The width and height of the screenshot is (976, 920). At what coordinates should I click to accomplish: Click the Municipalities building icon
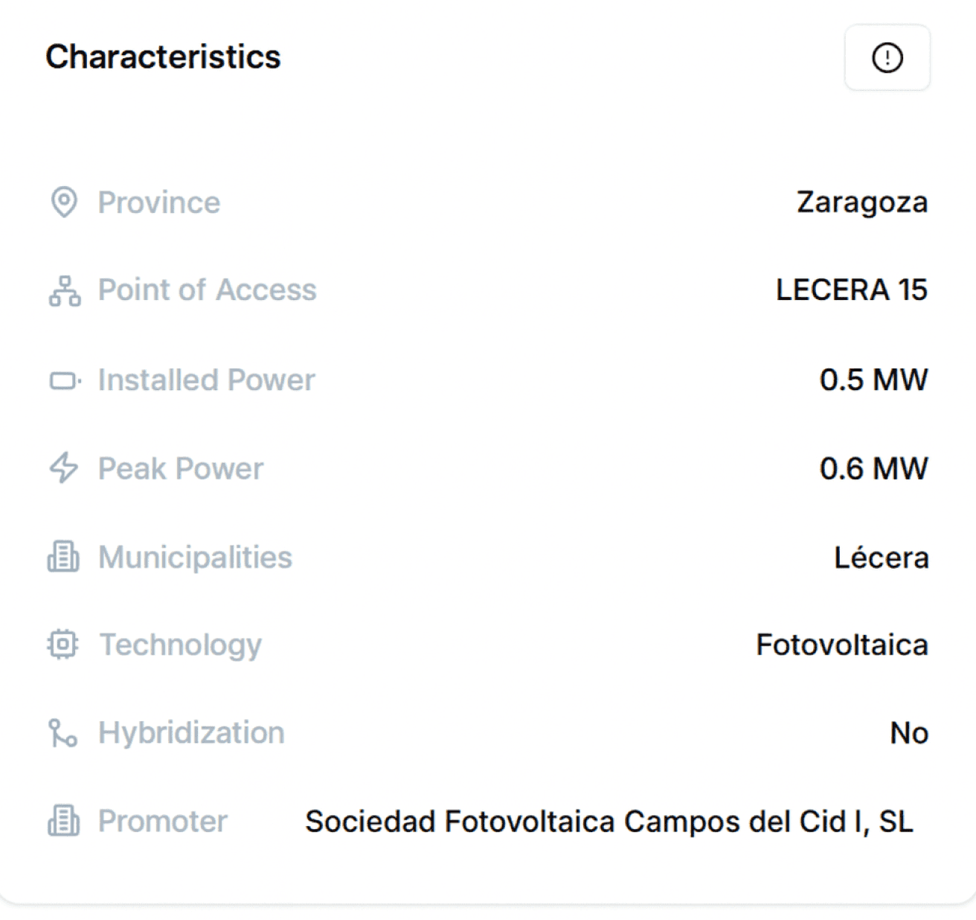click(64, 557)
